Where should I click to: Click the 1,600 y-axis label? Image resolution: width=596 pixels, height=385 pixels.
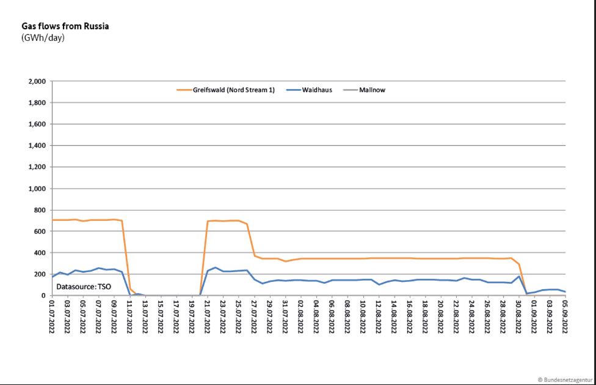tap(37, 124)
